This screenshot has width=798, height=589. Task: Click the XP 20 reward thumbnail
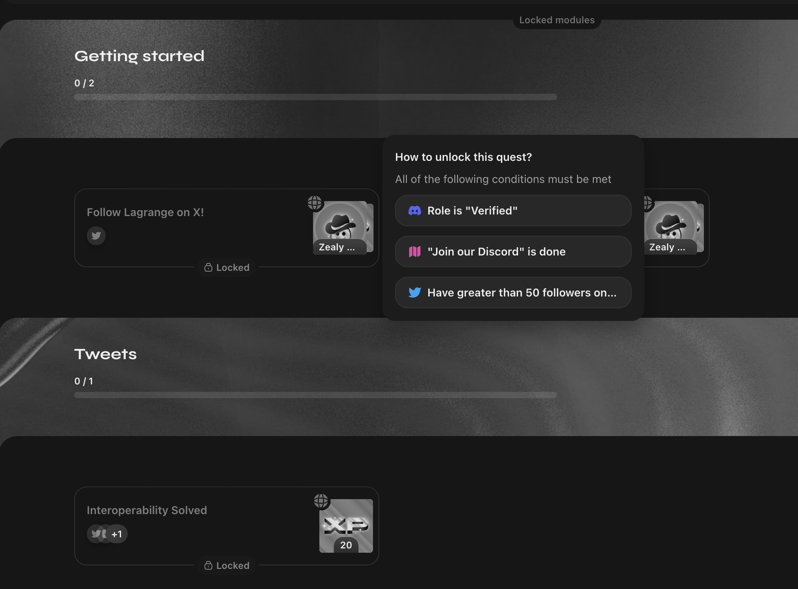(x=346, y=526)
